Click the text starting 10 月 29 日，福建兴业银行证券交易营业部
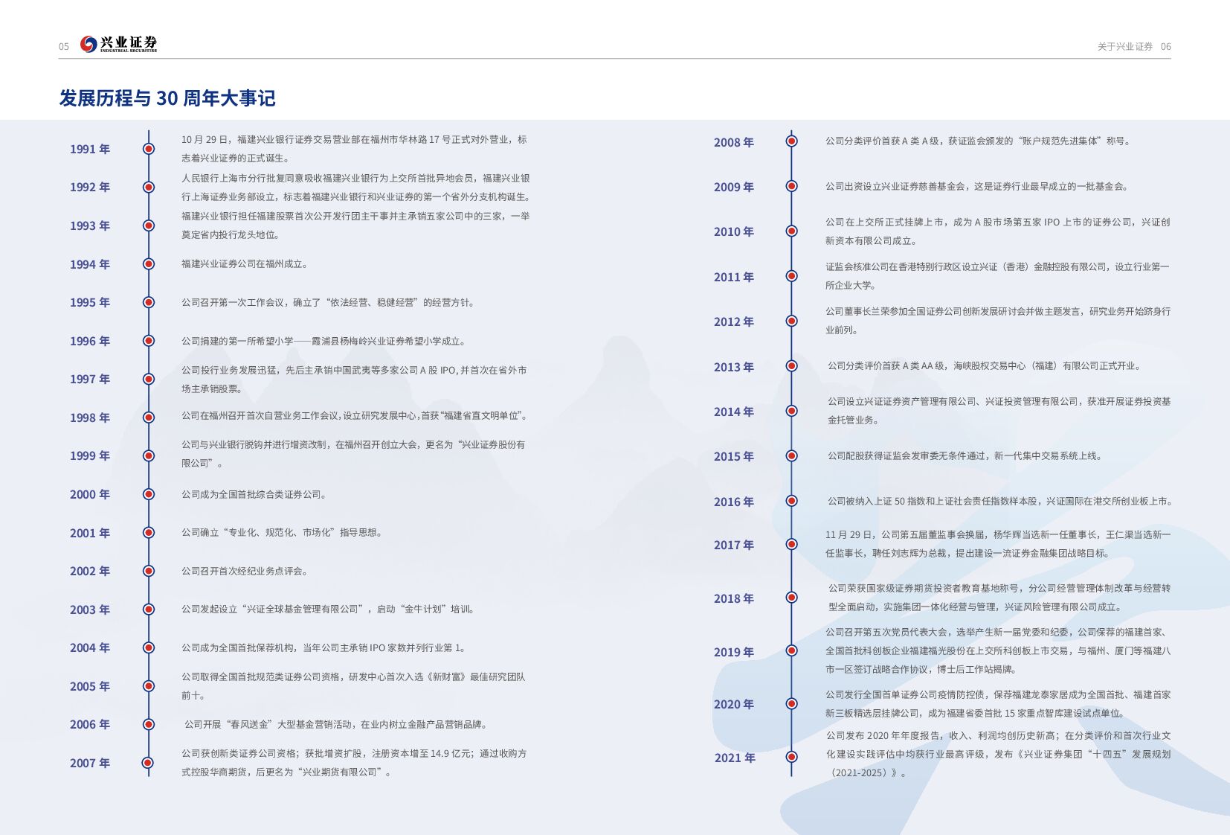1230x835 pixels. click(x=354, y=148)
